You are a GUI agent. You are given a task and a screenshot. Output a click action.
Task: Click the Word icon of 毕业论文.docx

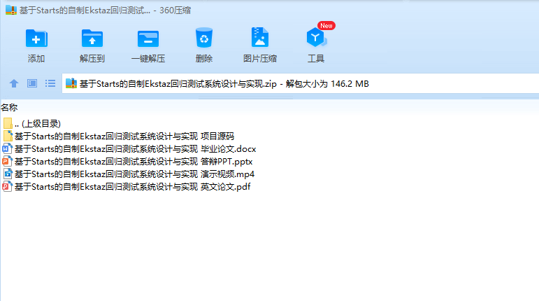tap(7, 148)
